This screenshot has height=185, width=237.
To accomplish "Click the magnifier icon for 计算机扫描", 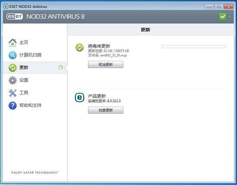I will 12,55.
